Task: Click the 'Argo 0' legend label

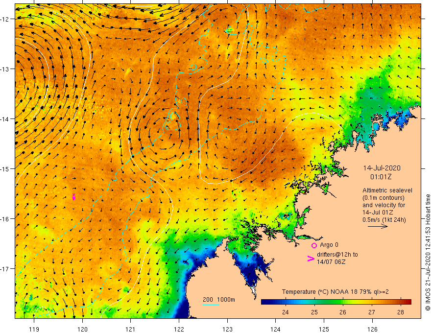Action: [329, 245]
